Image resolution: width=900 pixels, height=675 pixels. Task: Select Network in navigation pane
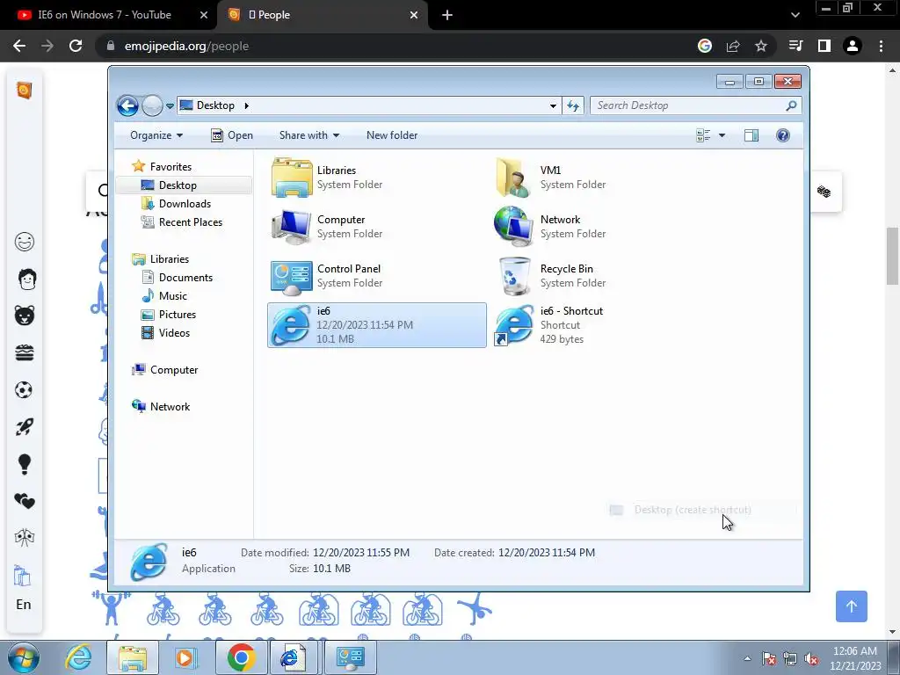click(170, 406)
